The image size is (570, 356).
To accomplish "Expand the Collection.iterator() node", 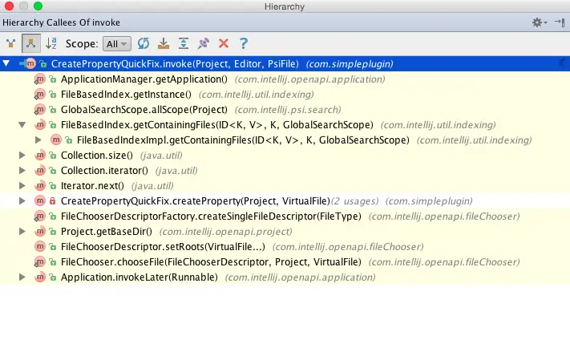I will 22,171.
